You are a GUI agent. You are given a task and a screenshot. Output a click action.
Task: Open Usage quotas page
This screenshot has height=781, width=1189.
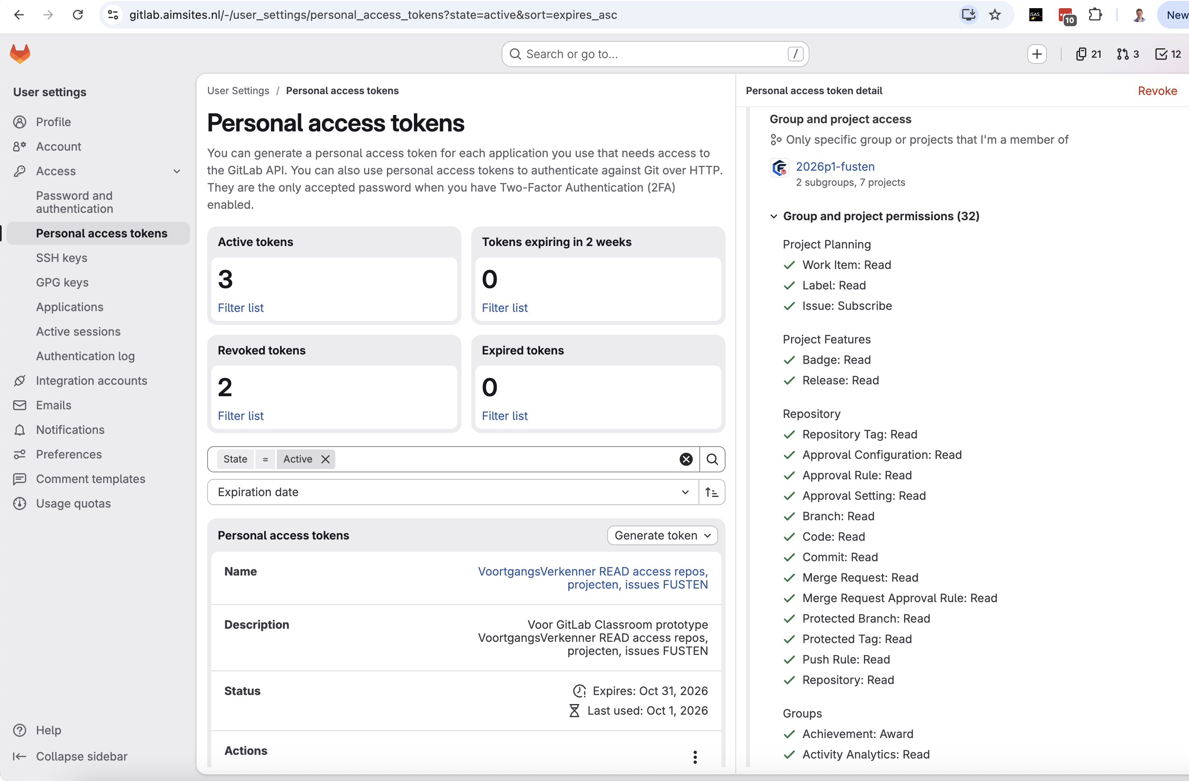pos(73,503)
